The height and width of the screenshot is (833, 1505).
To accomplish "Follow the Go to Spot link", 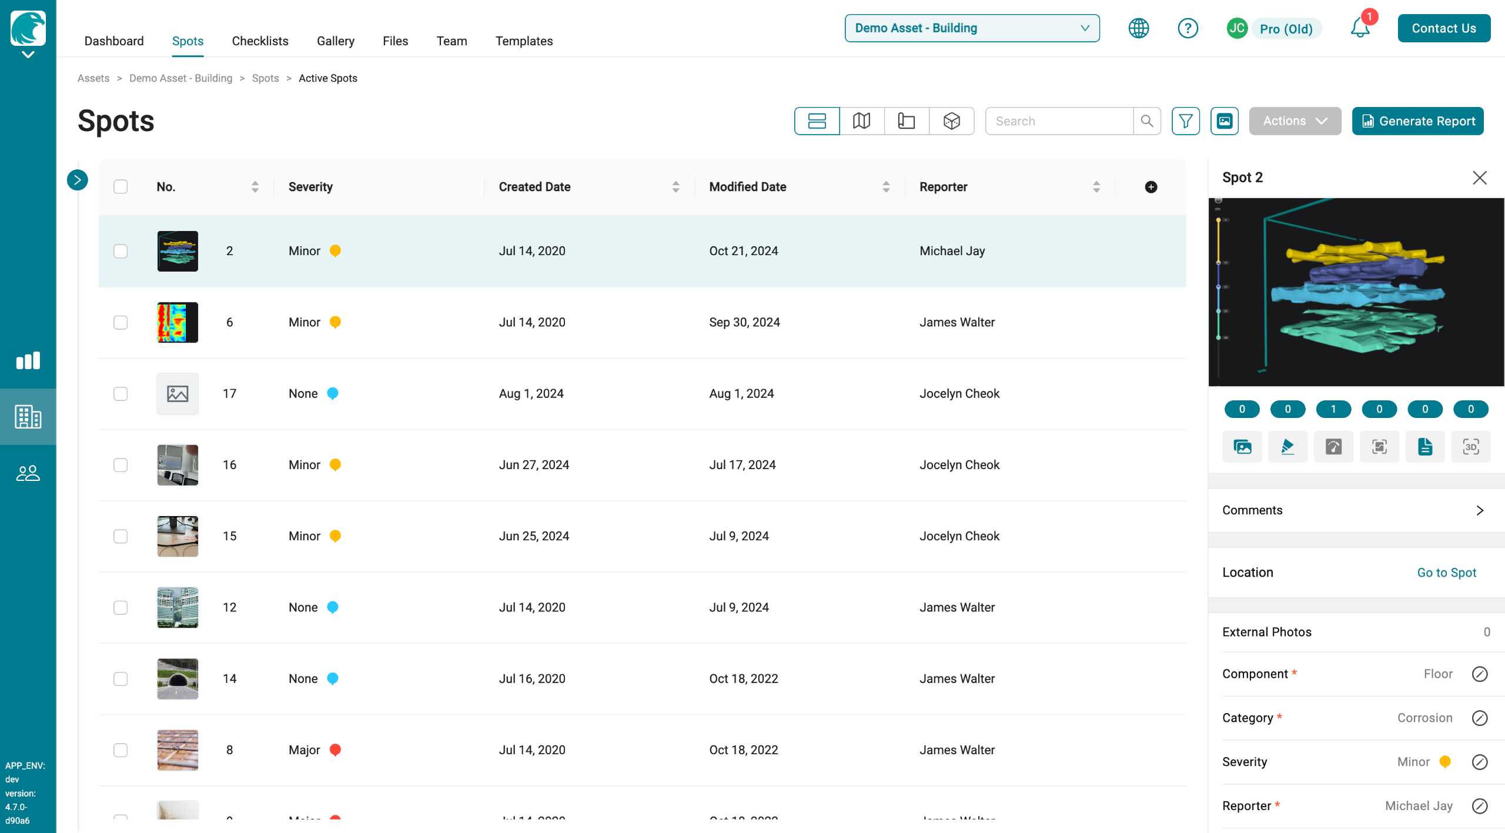I will tap(1446, 573).
